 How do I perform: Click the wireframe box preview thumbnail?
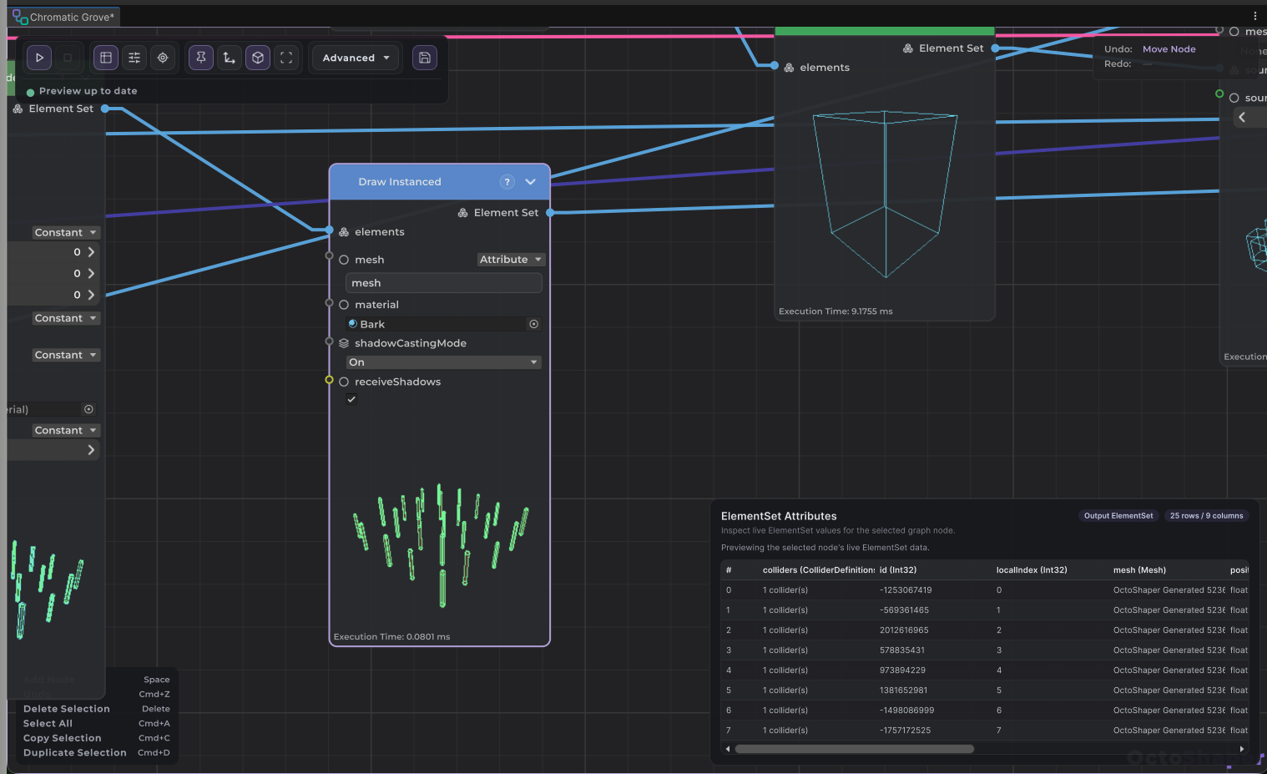pyautogui.click(x=885, y=194)
